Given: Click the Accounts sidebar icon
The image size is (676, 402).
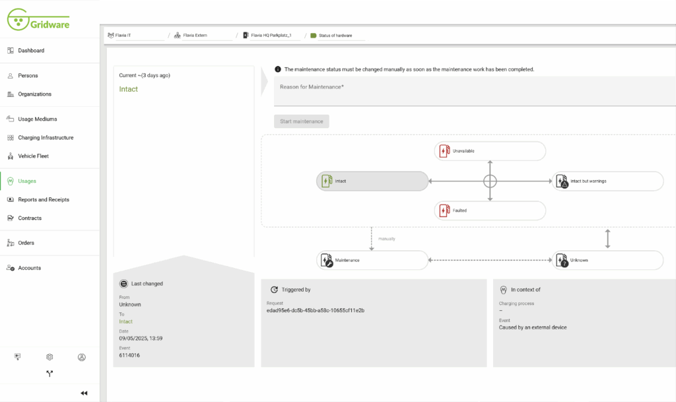Looking at the screenshot, I should click(11, 268).
